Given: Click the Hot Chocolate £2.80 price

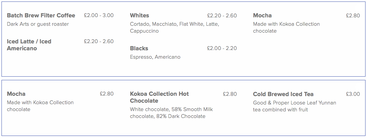Looking at the screenshot, I should [230, 94].
